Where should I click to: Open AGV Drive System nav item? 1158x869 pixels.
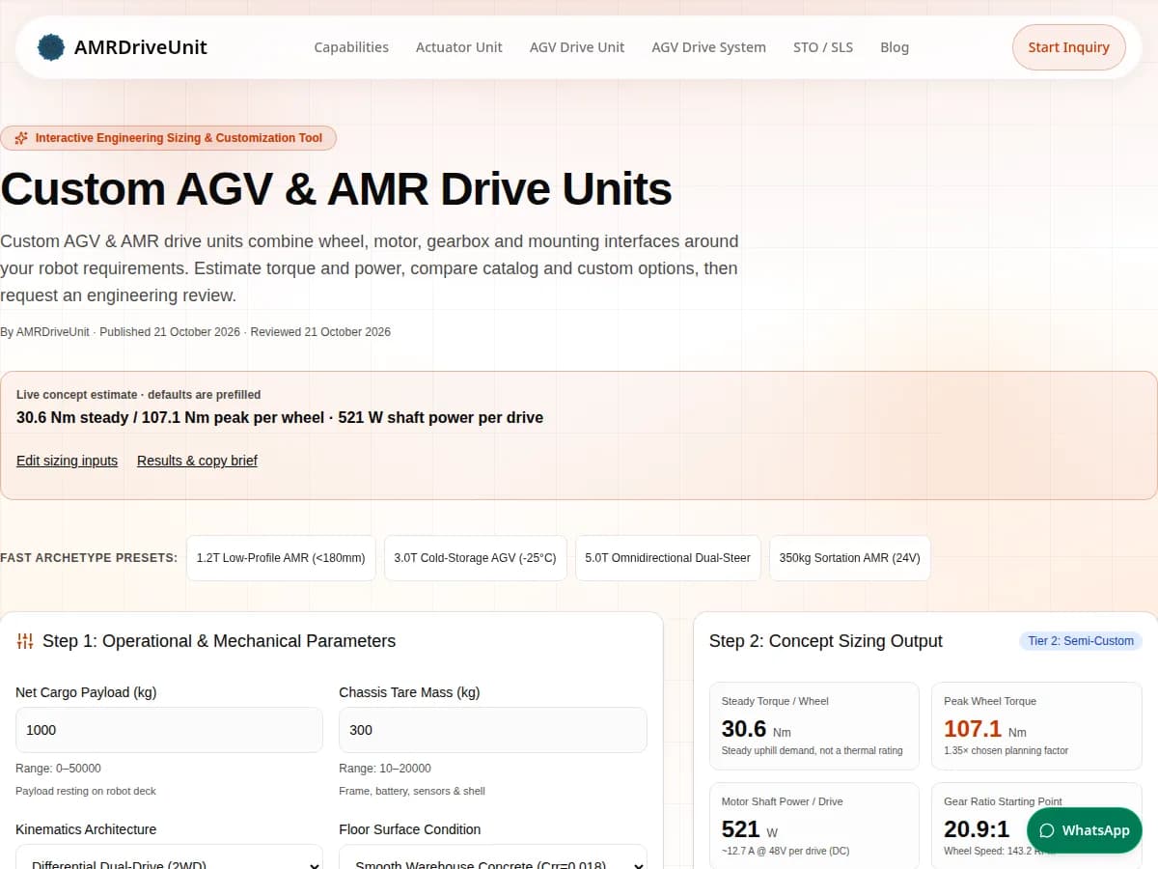pos(708,47)
